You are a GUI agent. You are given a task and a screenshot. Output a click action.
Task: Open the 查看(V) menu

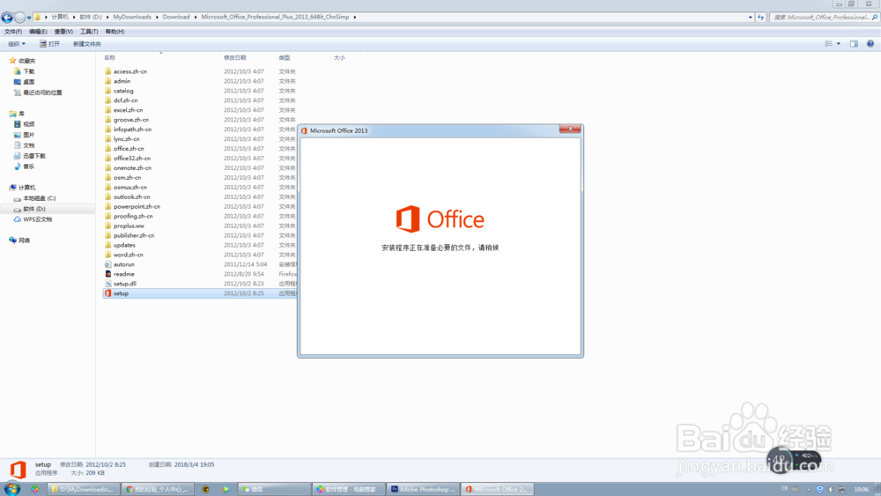(x=63, y=32)
